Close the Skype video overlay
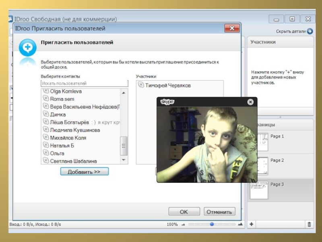322x242 pixels. pyautogui.click(x=250, y=102)
